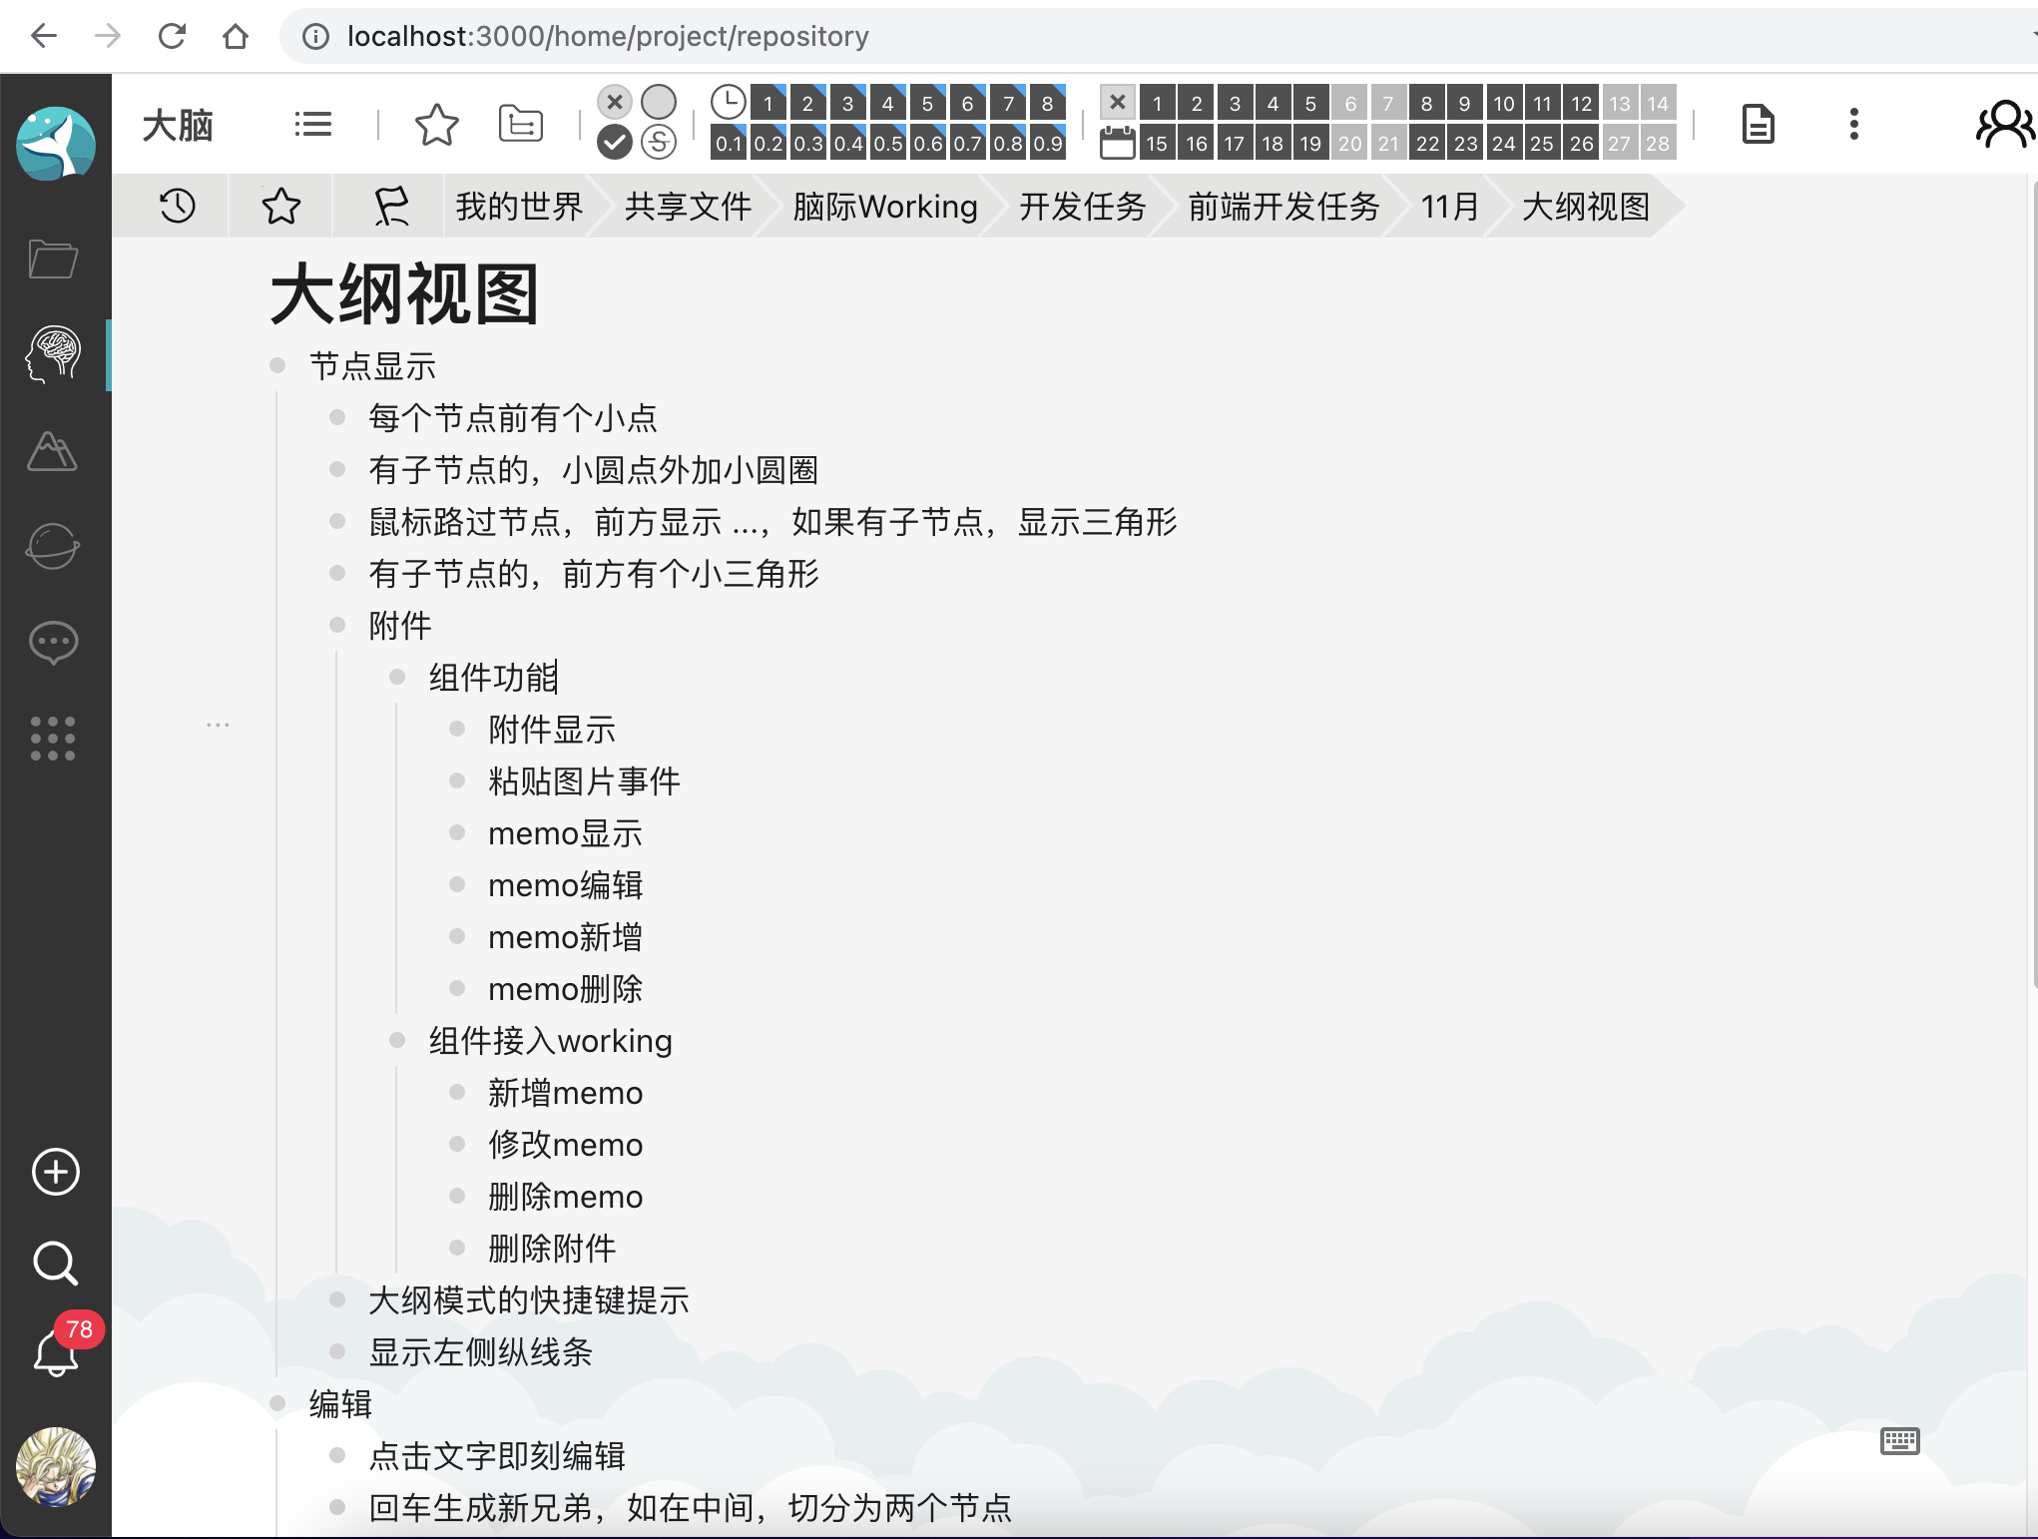Viewport: 2038px width, 1539px height.
Task: Clear status with the round X button
Action: 615,102
